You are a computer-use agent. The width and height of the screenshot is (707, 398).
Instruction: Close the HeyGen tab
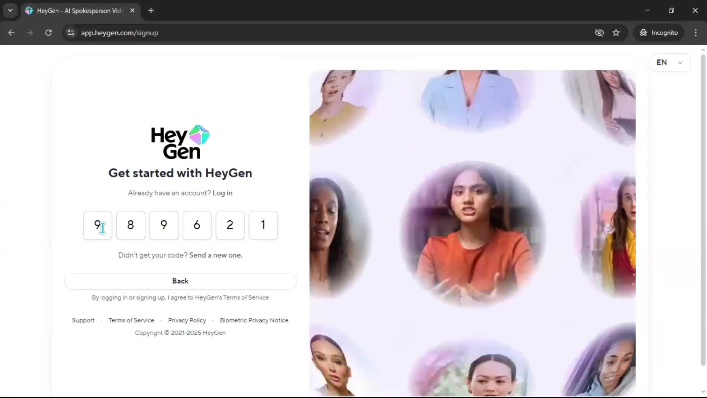click(133, 10)
